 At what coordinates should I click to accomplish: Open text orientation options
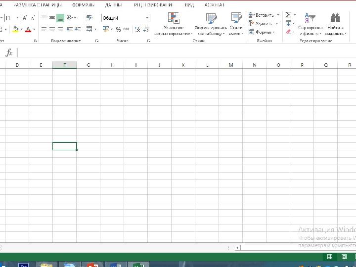point(71,17)
